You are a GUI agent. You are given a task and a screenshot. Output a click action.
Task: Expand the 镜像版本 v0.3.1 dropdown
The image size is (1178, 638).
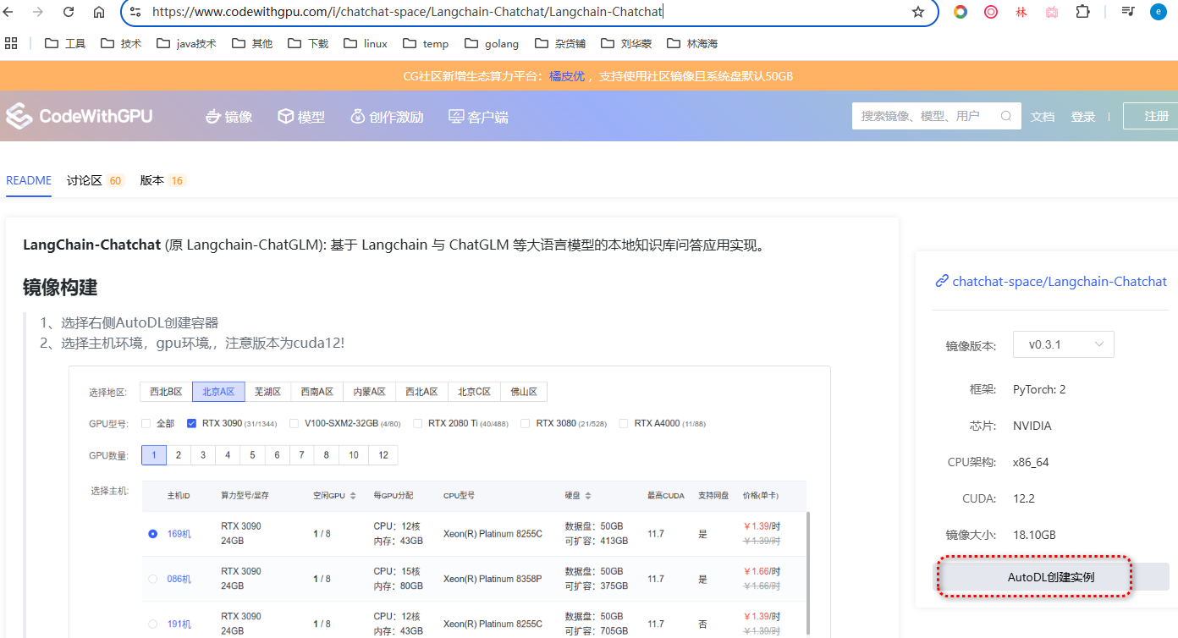[x=1063, y=344]
